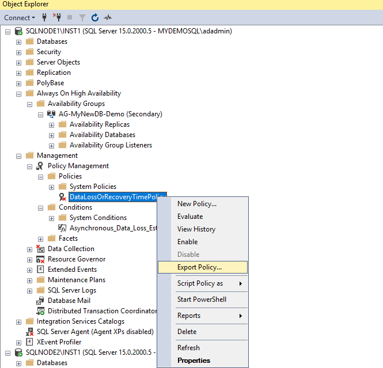This screenshot has height=368, width=383.
Task: Collapse the Always On High Availability node
Action: click(19, 93)
